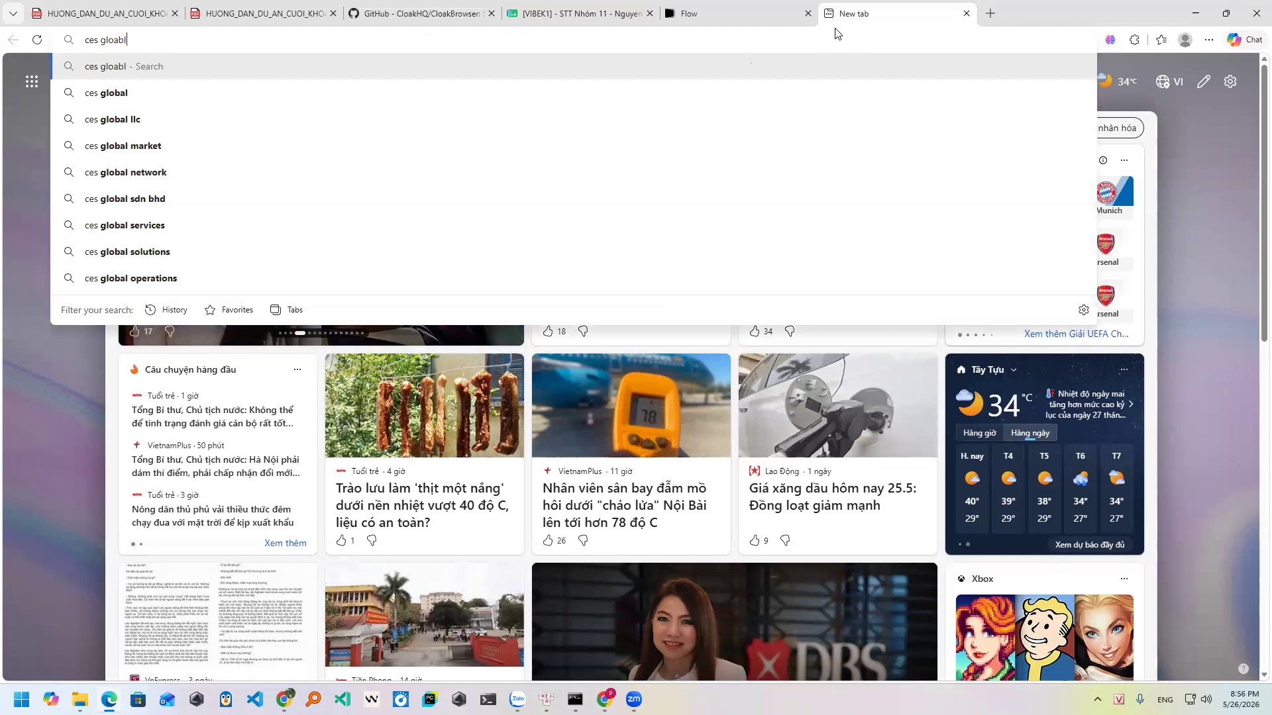Dislike the 'Giá xăng dầu' article
This screenshot has height=715, width=1272.
pyautogui.click(x=785, y=541)
